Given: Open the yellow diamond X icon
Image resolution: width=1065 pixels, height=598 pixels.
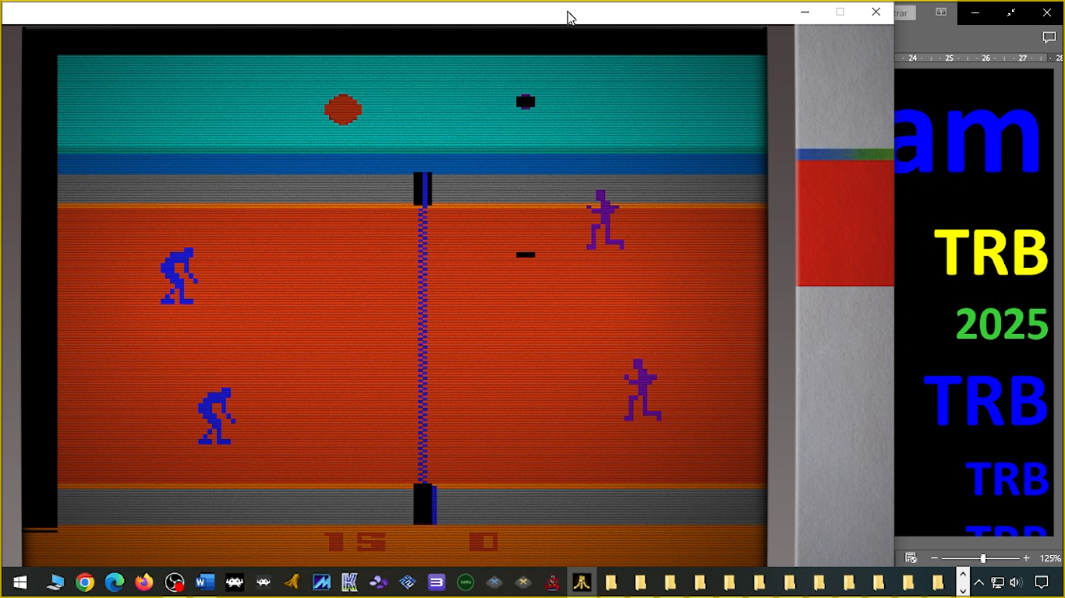Looking at the screenshot, I should (x=523, y=582).
